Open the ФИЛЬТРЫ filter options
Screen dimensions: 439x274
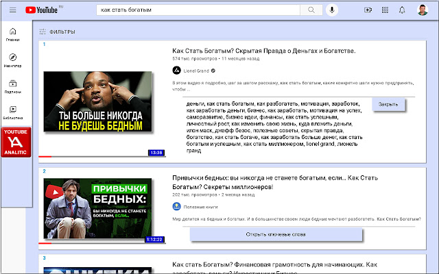point(58,32)
